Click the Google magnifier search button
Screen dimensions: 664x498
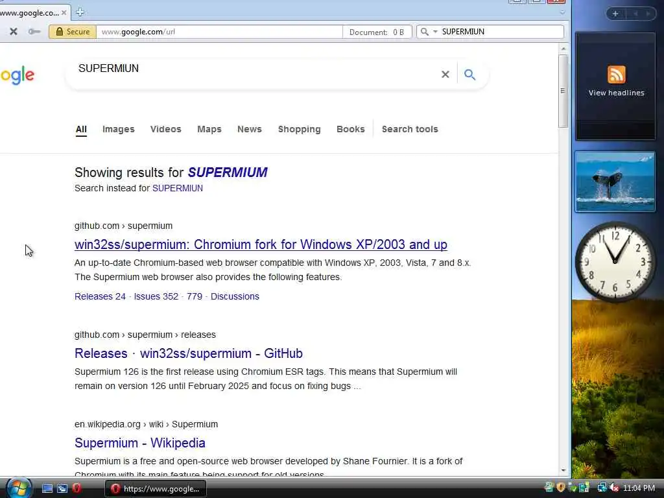tap(469, 75)
